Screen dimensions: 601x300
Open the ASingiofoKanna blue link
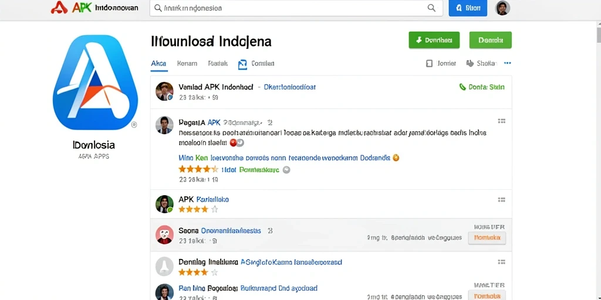tap(291, 262)
